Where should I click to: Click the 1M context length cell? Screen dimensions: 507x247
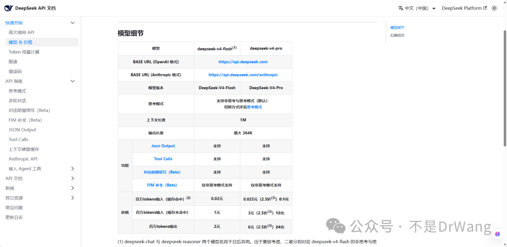click(x=243, y=120)
